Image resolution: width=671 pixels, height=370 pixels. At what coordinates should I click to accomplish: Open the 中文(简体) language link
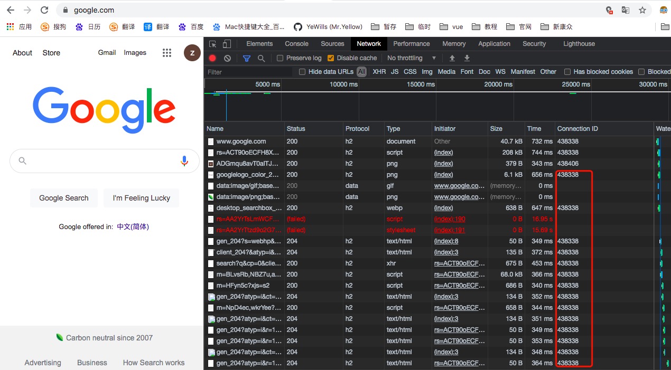click(x=133, y=227)
